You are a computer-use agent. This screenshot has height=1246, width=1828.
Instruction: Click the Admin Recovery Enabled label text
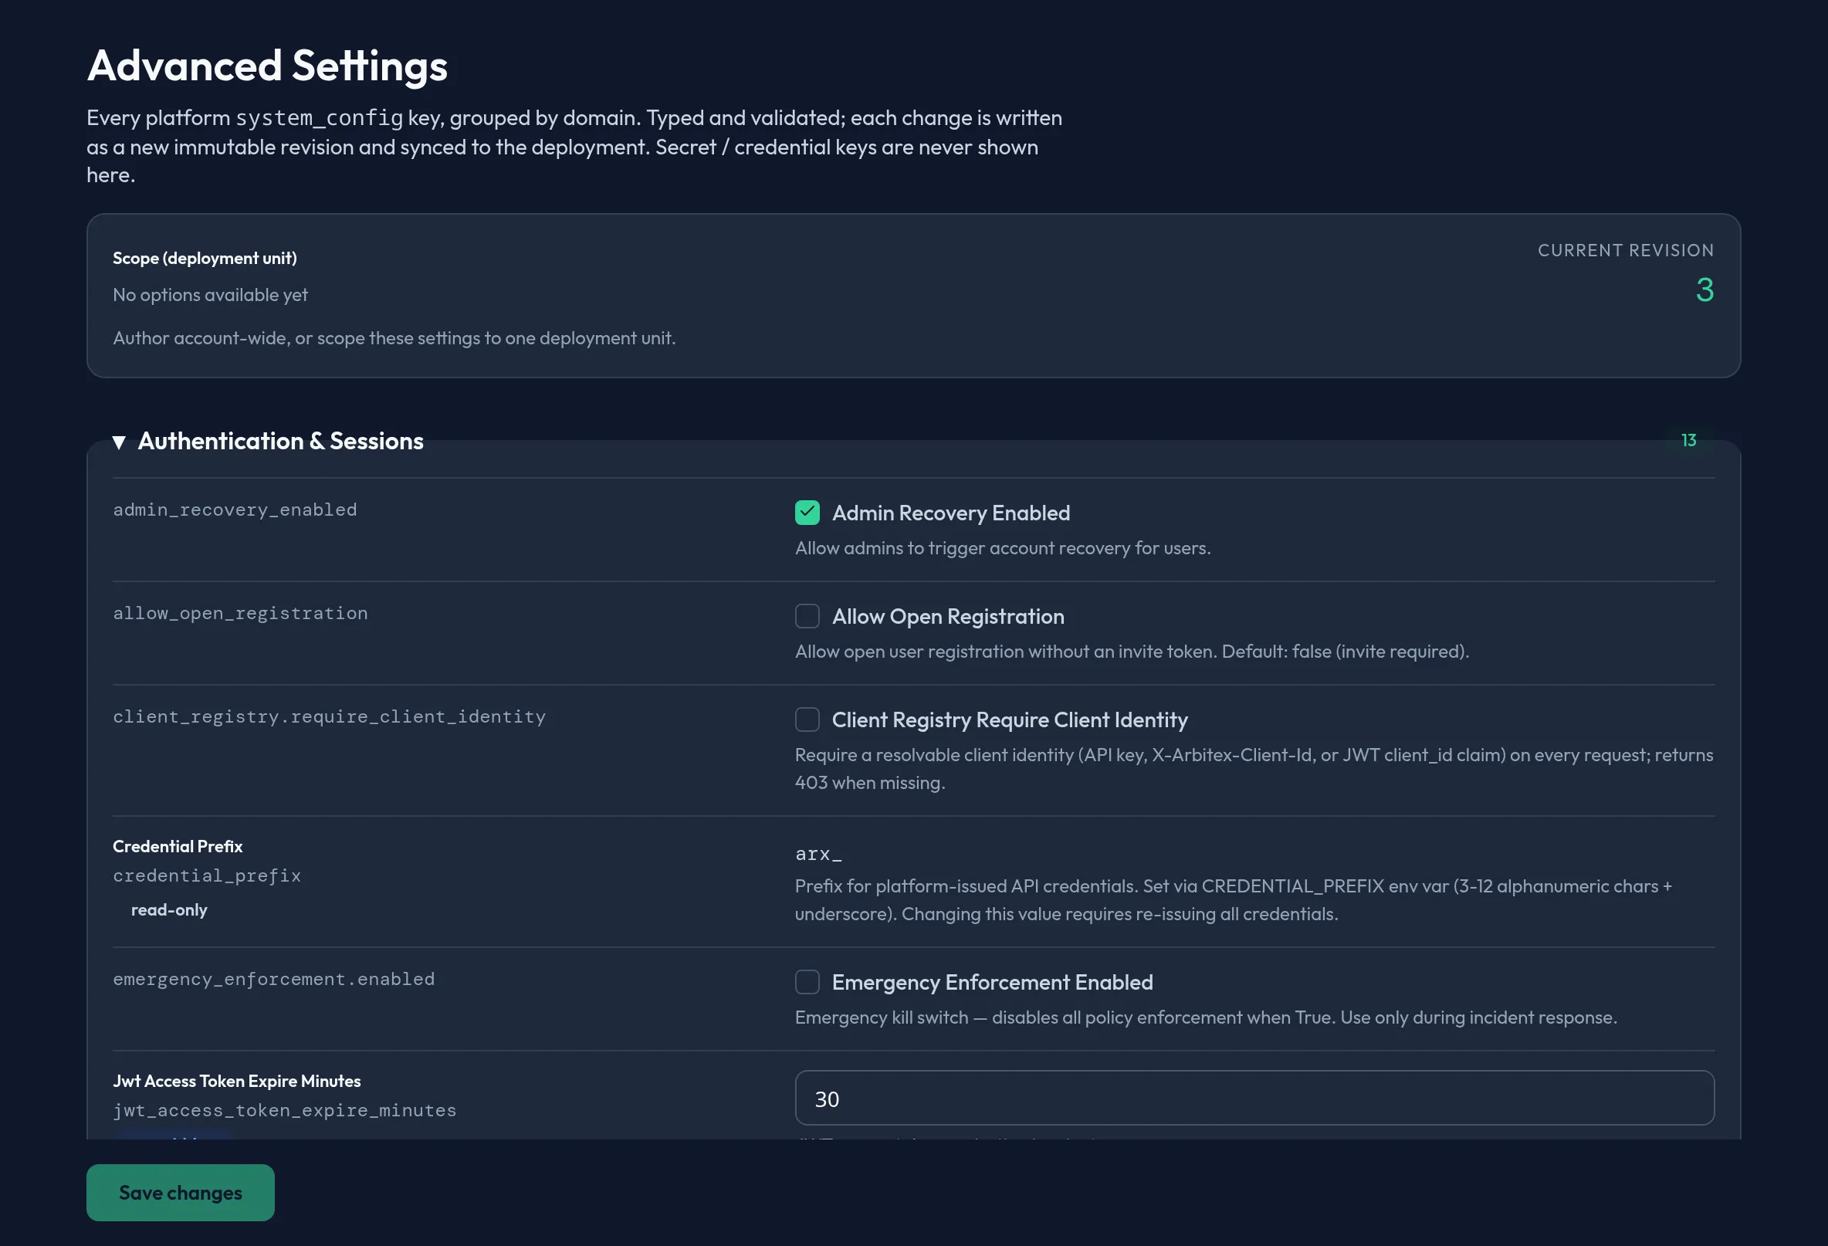click(x=951, y=513)
